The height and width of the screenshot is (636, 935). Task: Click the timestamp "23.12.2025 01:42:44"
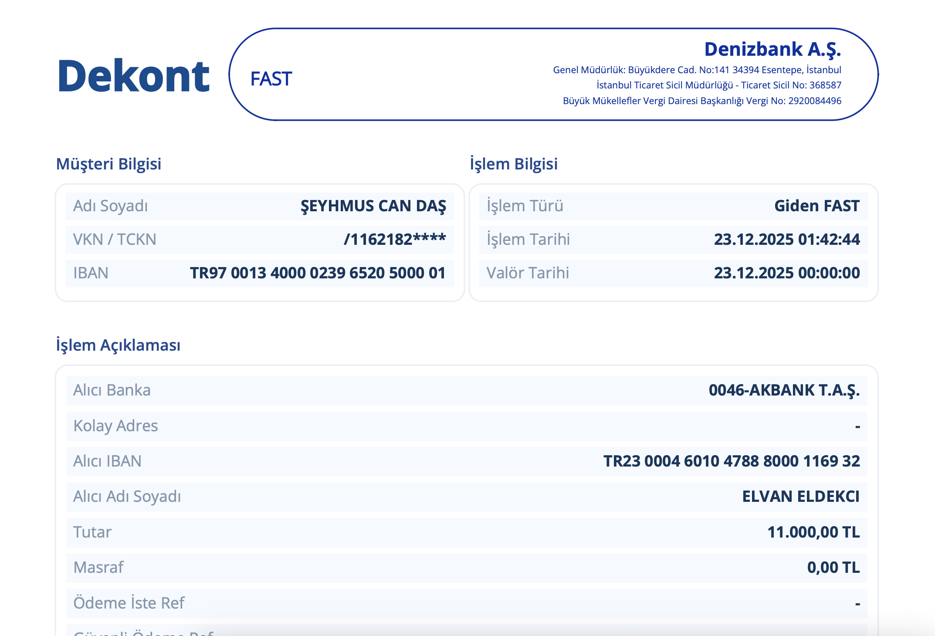coord(787,240)
